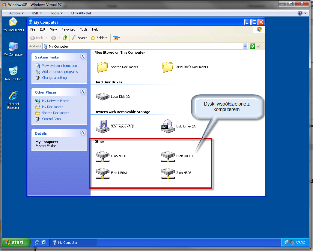The height and width of the screenshot is (251, 313).
Task: Click the volume tray icon next to clock
Action: click(292, 242)
